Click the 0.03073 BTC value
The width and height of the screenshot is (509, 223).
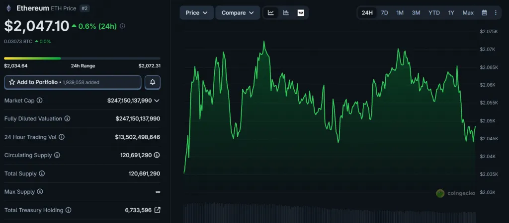[x=18, y=42]
